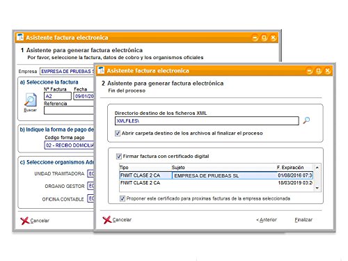
Task: Click the ORGANO GESTOR code field
Action: [90, 186]
